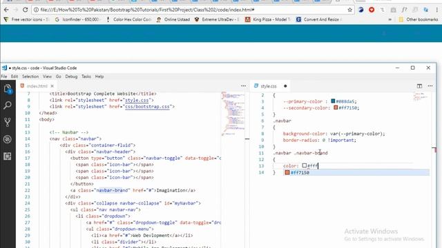
Task: Accept the #ff7150 autocomplete suggestion
Action: coord(356,172)
